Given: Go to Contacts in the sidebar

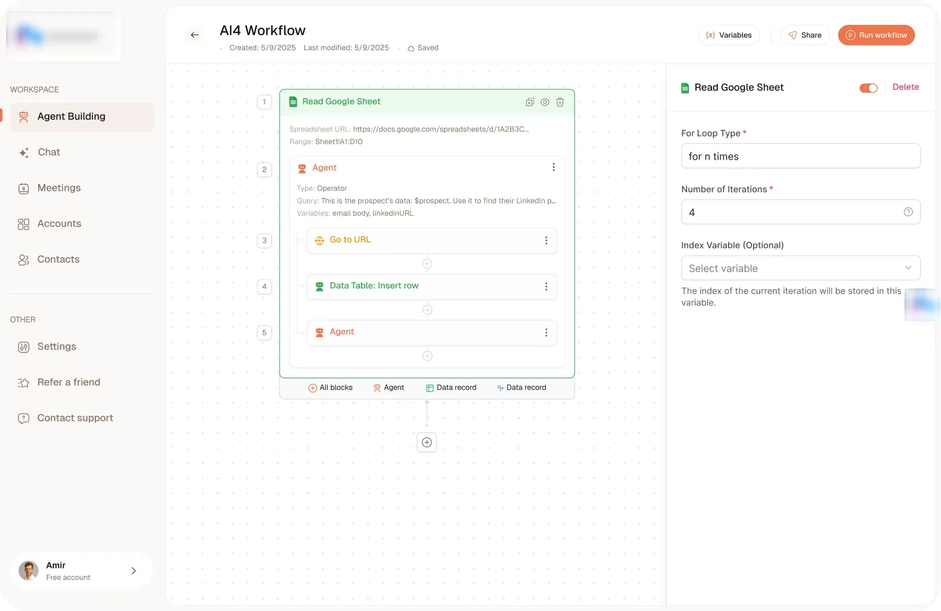Looking at the screenshot, I should [58, 259].
